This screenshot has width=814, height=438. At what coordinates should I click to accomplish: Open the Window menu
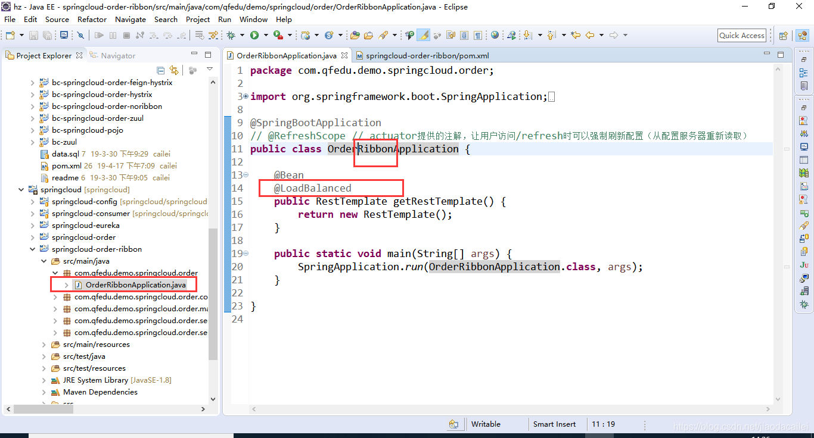[x=254, y=19]
